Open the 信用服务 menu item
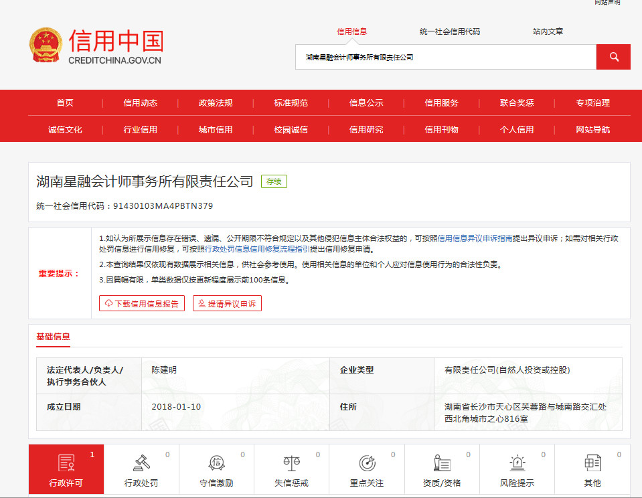The width and height of the screenshot is (642, 498). click(x=442, y=103)
